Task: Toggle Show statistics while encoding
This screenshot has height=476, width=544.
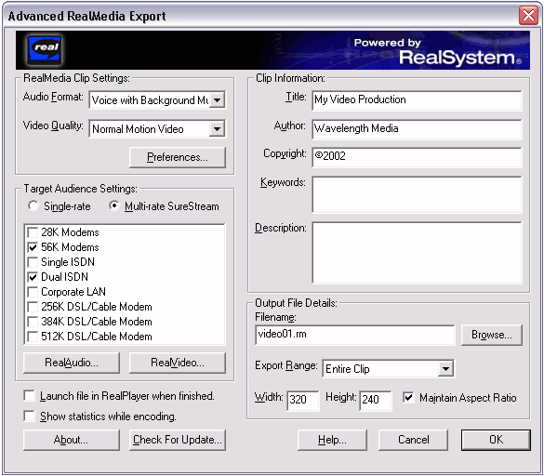Action: pos(29,416)
